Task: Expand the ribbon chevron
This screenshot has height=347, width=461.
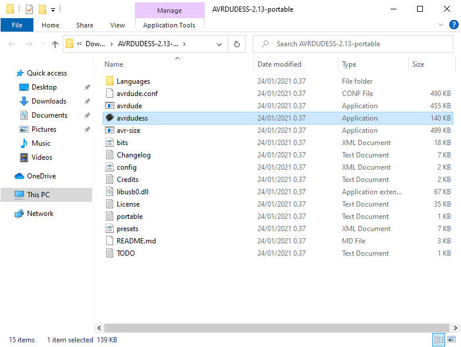Action: pyautogui.click(x=440, y=25)
